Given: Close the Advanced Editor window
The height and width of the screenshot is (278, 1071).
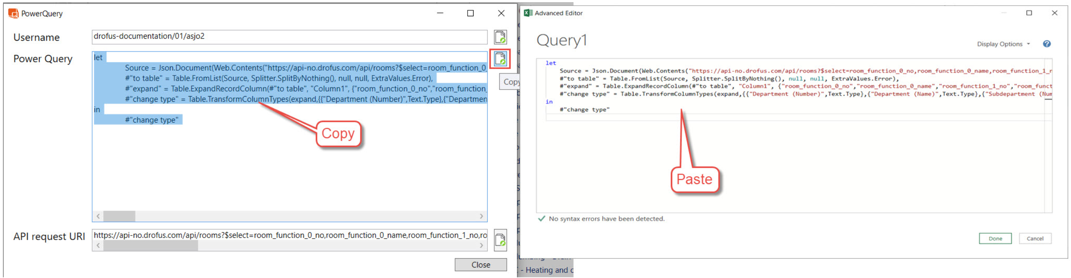Looking at the screenshot, I should (x=1054, y=13).
